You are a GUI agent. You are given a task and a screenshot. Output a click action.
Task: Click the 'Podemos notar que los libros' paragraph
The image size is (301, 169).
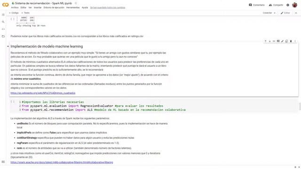click(x=77, y=36)
